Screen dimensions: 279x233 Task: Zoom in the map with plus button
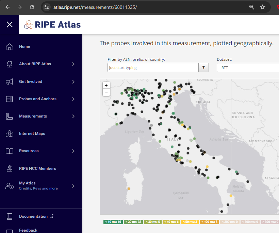[106, 85]
